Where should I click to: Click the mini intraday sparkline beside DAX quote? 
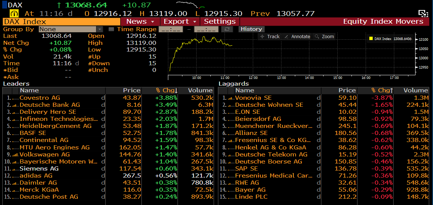click(191, 5)
